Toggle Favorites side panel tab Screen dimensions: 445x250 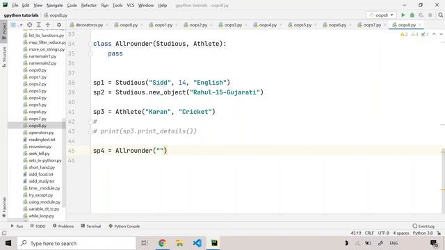(4, 207)
